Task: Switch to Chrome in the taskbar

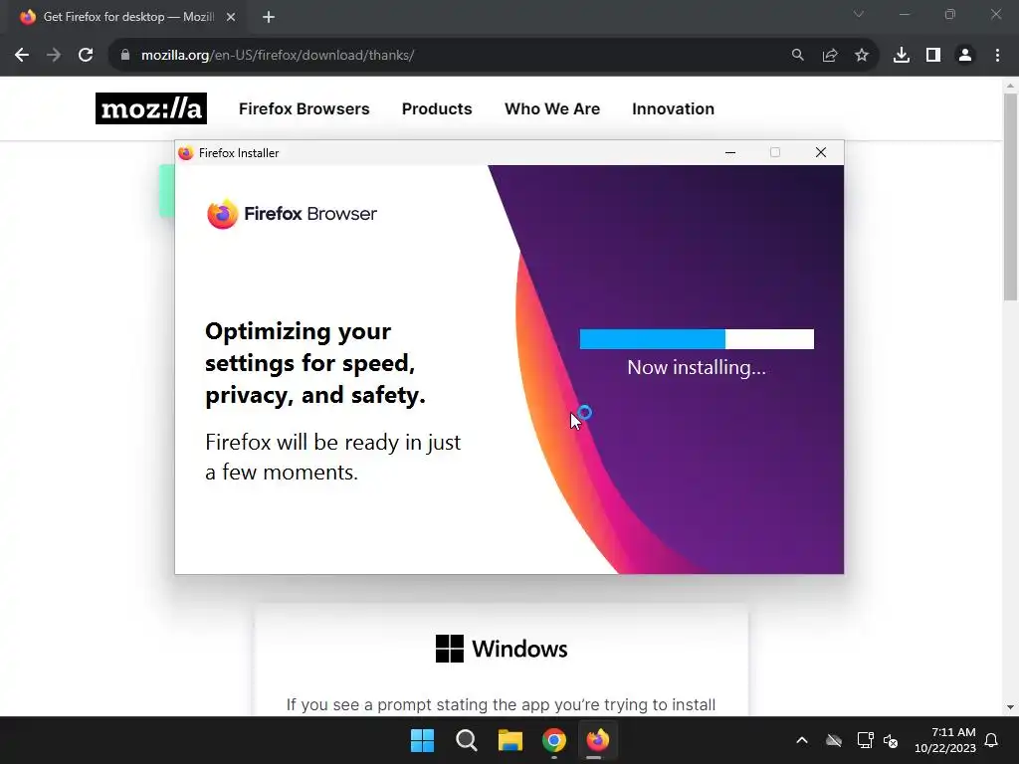Action: (553, 740)
